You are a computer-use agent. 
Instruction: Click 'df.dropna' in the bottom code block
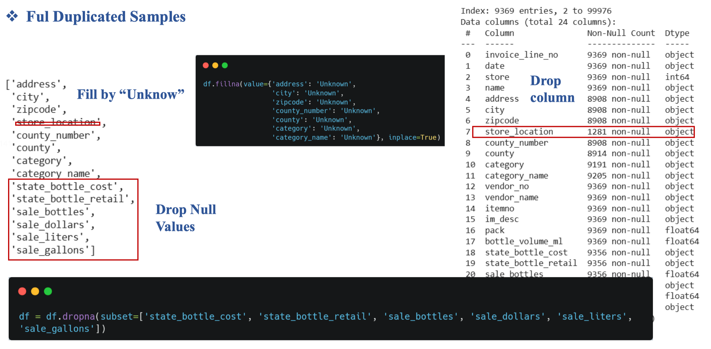point(70,316)
